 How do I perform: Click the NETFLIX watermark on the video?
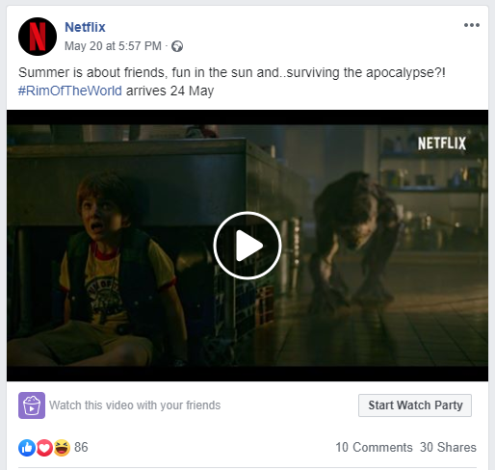pos(442,144)
